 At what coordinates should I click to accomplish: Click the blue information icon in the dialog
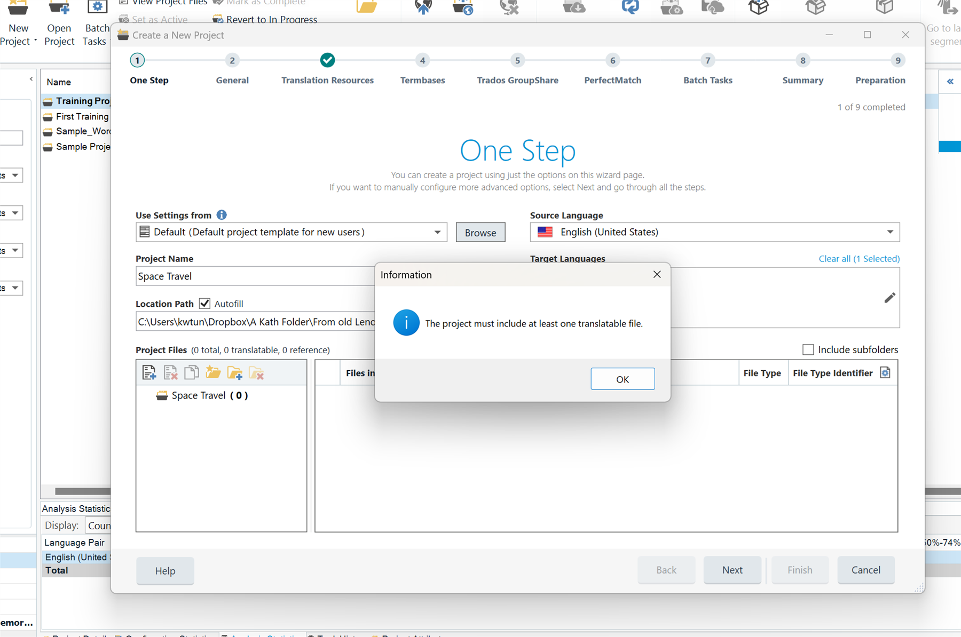pyautogui.click(x=406, y=323)
